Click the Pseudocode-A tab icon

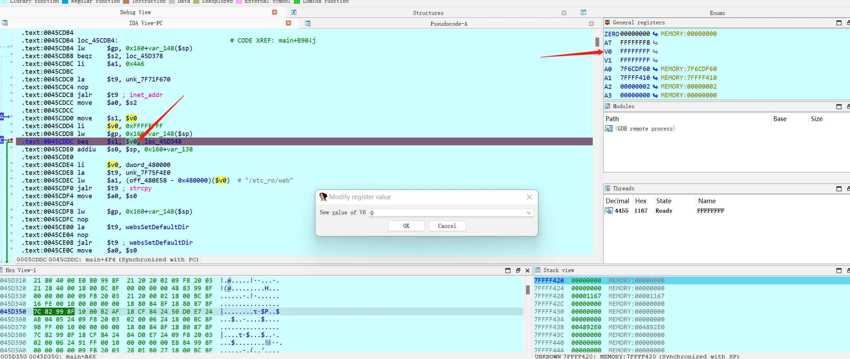pyautogui.click(x=308, y=23)
